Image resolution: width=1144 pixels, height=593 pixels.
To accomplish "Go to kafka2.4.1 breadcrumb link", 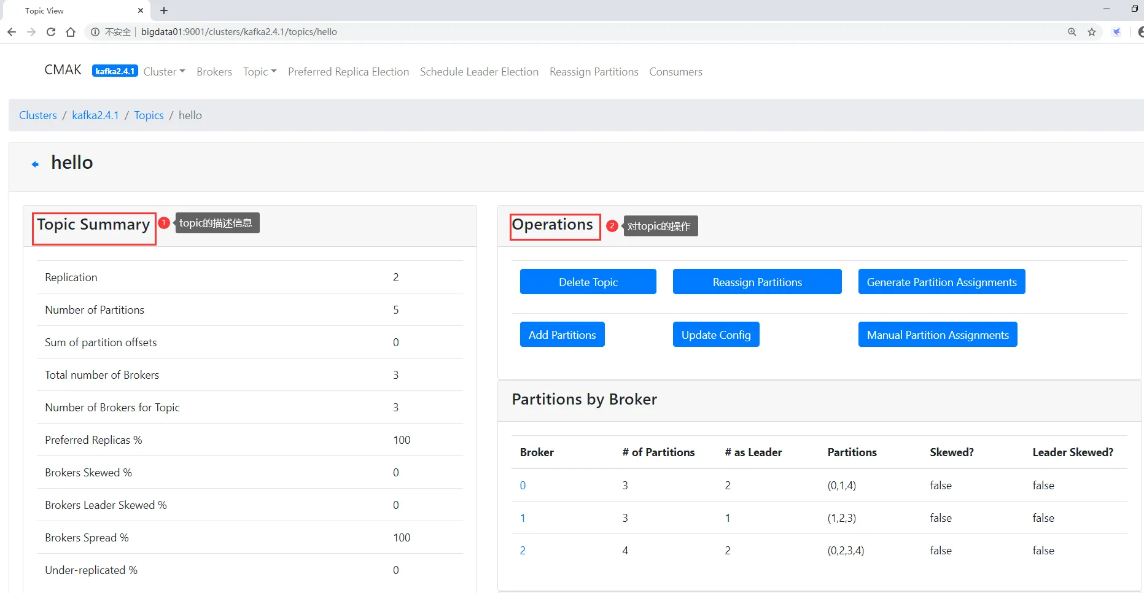I will 95,115.
